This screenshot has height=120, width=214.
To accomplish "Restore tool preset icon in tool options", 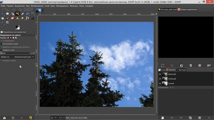I will pos(13,118).
